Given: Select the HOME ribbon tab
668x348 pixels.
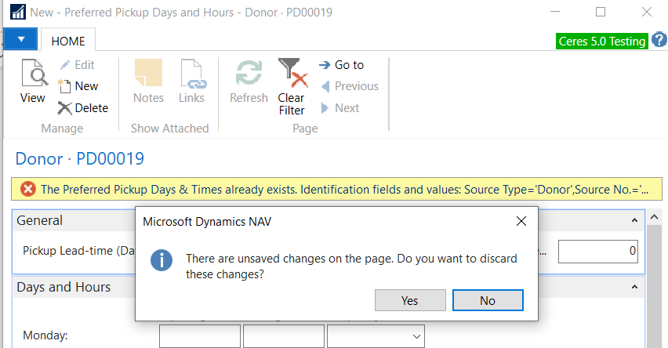Looking at the screenshot, I should click(x=68, y=39).
